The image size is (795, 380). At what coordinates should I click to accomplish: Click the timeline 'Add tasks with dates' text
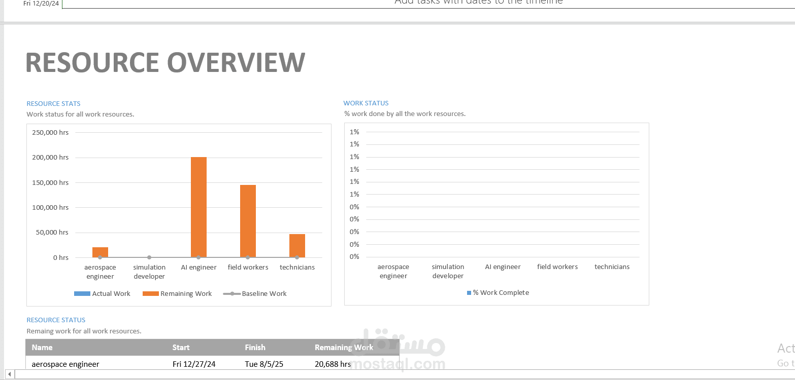pyautogui.click(x=479, y=3)
